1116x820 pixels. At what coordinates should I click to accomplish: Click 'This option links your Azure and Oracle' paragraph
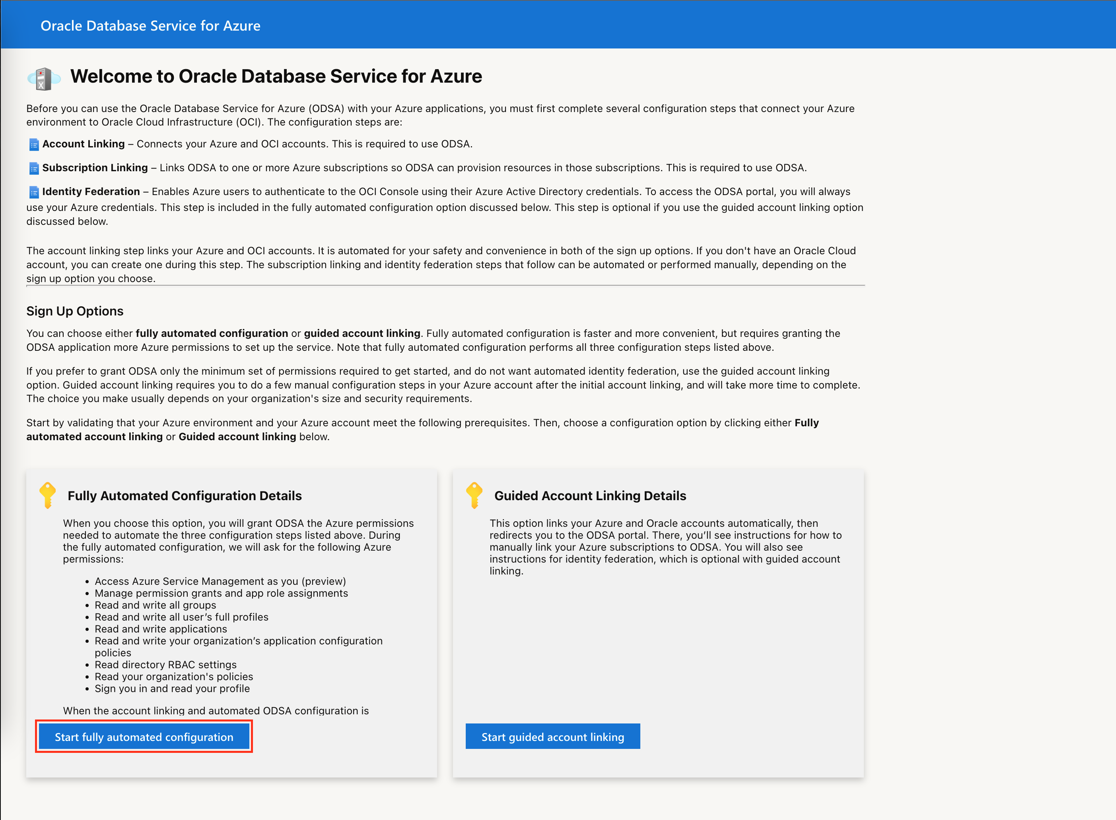(665, 547)
